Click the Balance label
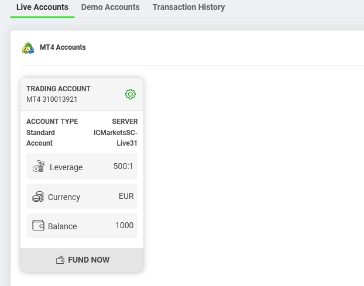The image size is (364, 286). [63, 226]
